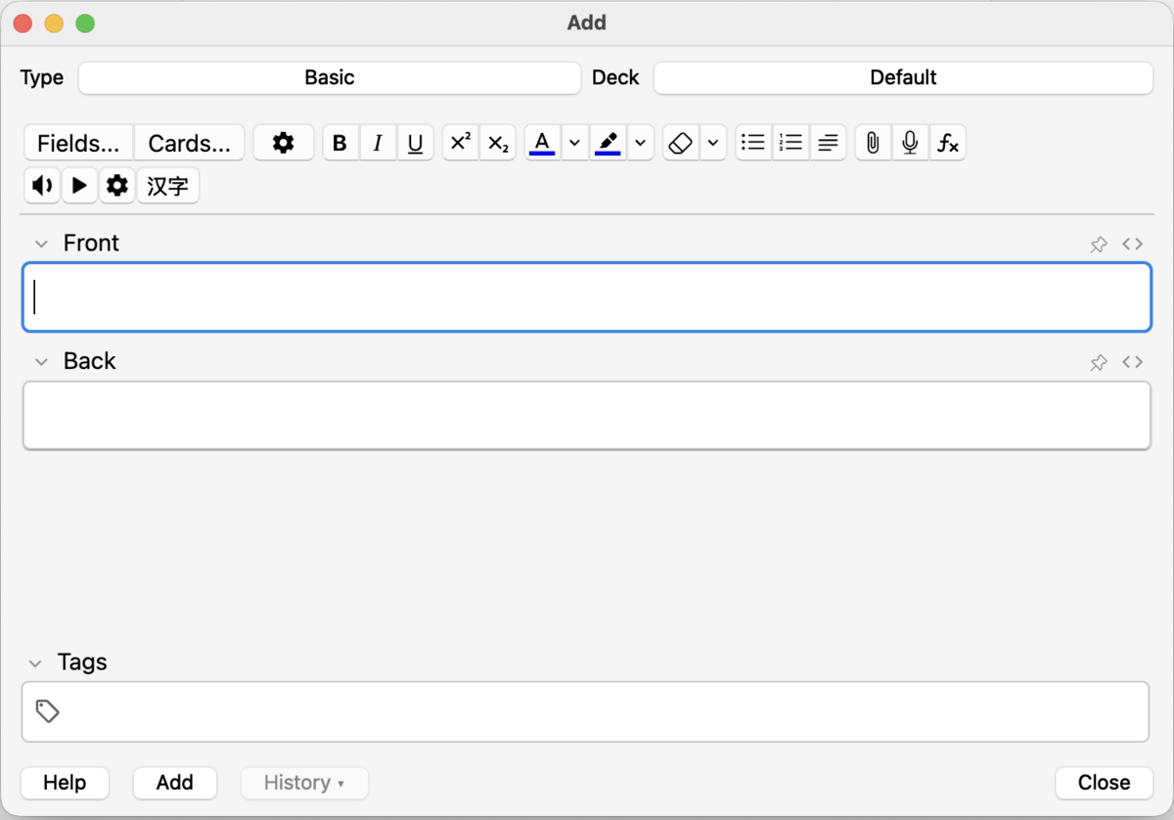1174x820 pixels.
Task: Attach a media file with paperclip
Action: click(873, 143)
